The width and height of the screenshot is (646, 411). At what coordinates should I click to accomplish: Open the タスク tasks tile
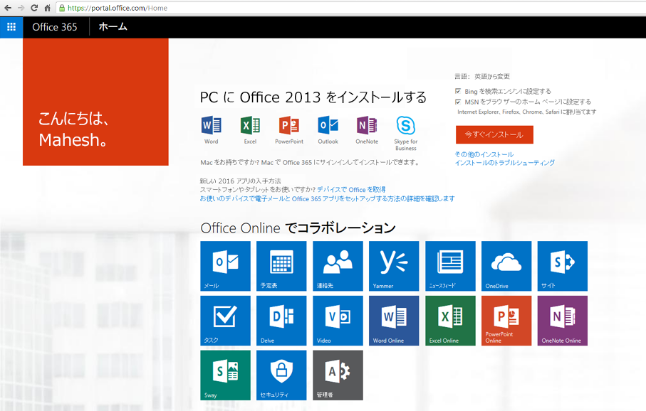coord(225,321)
